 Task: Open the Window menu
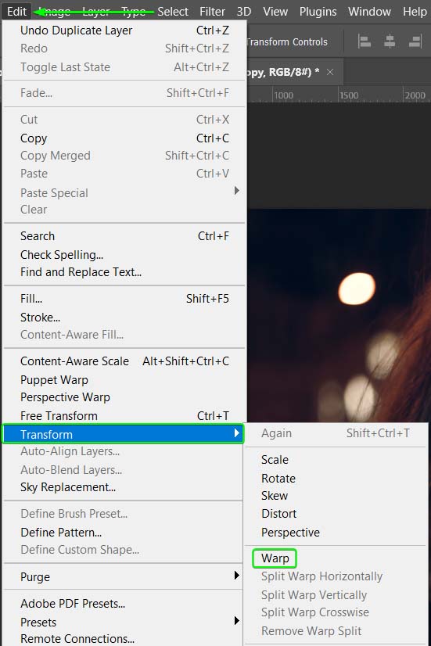[x=369, y=12]
